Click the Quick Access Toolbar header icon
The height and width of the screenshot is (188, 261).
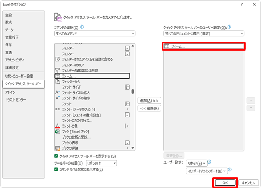click(58, 17)
